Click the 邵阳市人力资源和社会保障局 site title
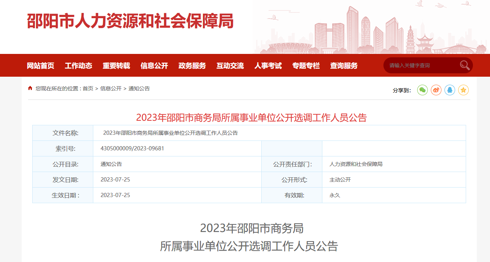This screenshot has height=262, width=490. [130, 21]
